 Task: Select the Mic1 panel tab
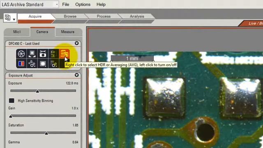point(17,32)
